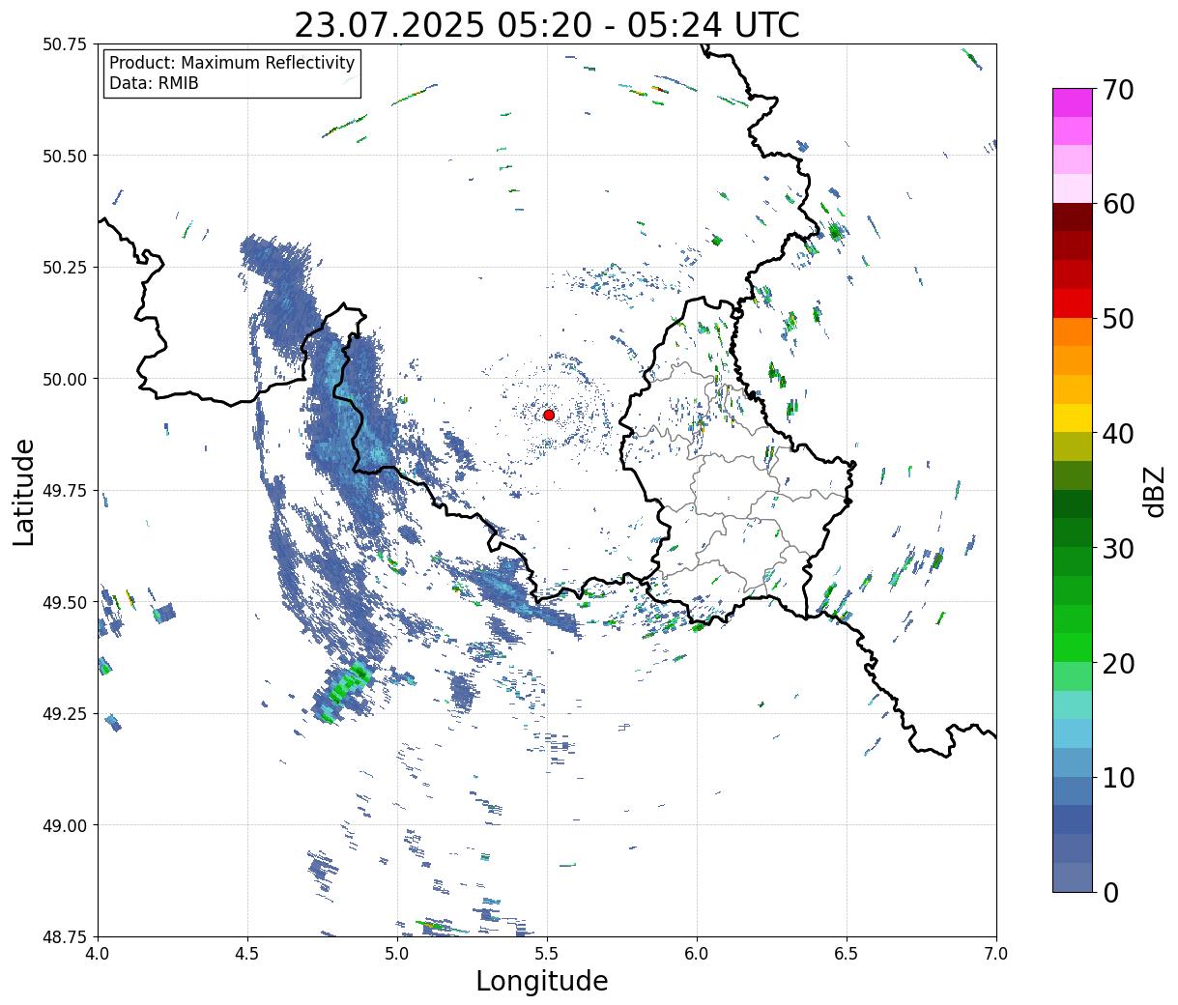The image size is (1178, 1005).
Task: Click the latitude tick label 49.50
Action: coord(64,602)
